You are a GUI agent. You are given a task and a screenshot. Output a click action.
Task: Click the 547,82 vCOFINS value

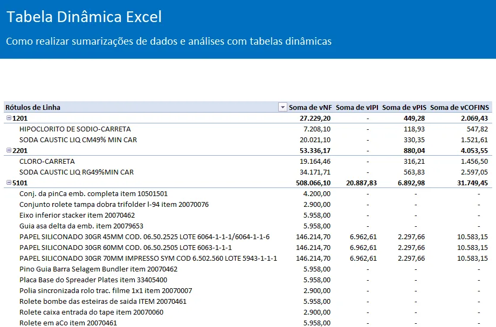477,129
